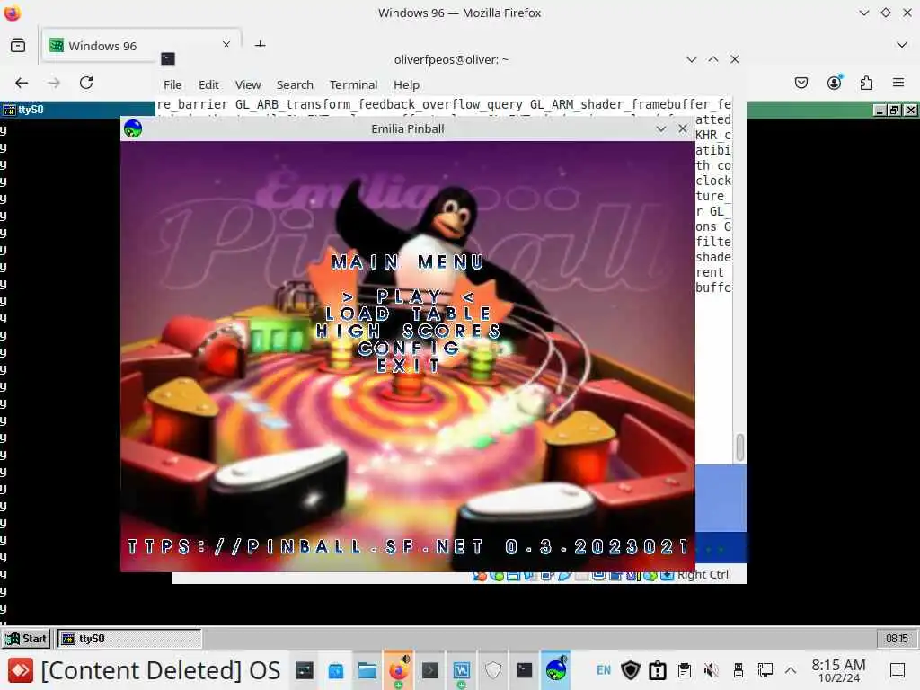Screen dimensions: 920x690
Task: Go back with Firefox back arrow
Action: click(x=22, y=83)
